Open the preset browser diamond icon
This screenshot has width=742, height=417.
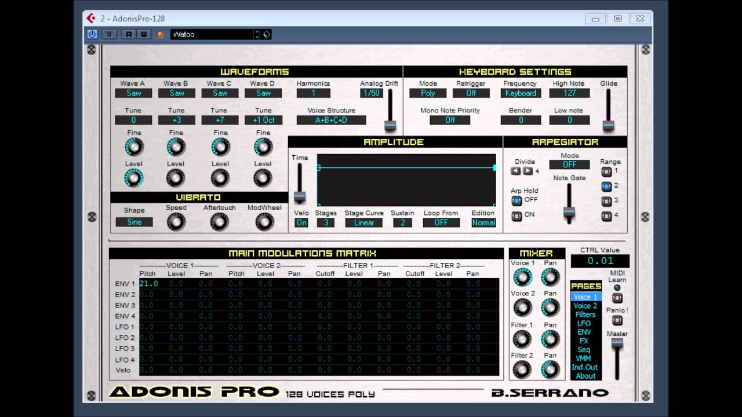point(266,34)
